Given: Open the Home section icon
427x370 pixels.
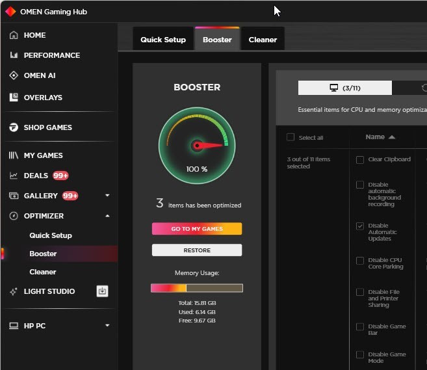Looking at the screenshot, I should (14, 35).
